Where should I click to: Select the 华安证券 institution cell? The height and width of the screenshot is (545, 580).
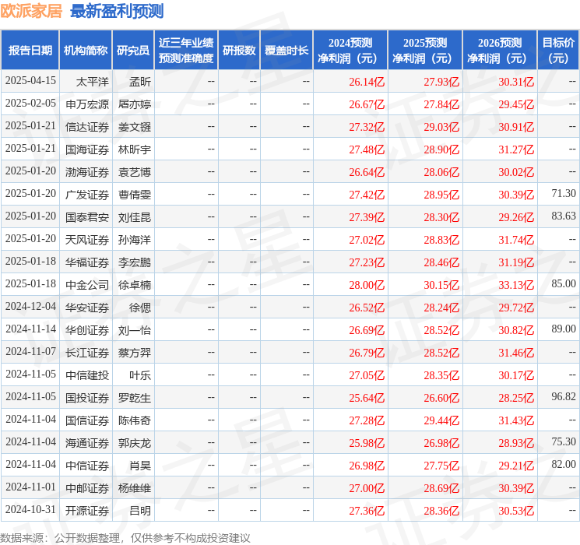coord(87,308)
